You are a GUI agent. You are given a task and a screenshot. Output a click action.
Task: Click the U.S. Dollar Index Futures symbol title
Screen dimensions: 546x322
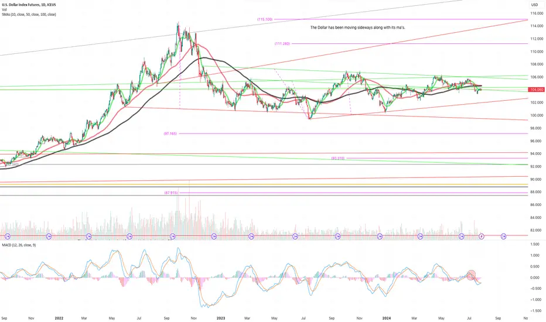(x=29, y=5)
